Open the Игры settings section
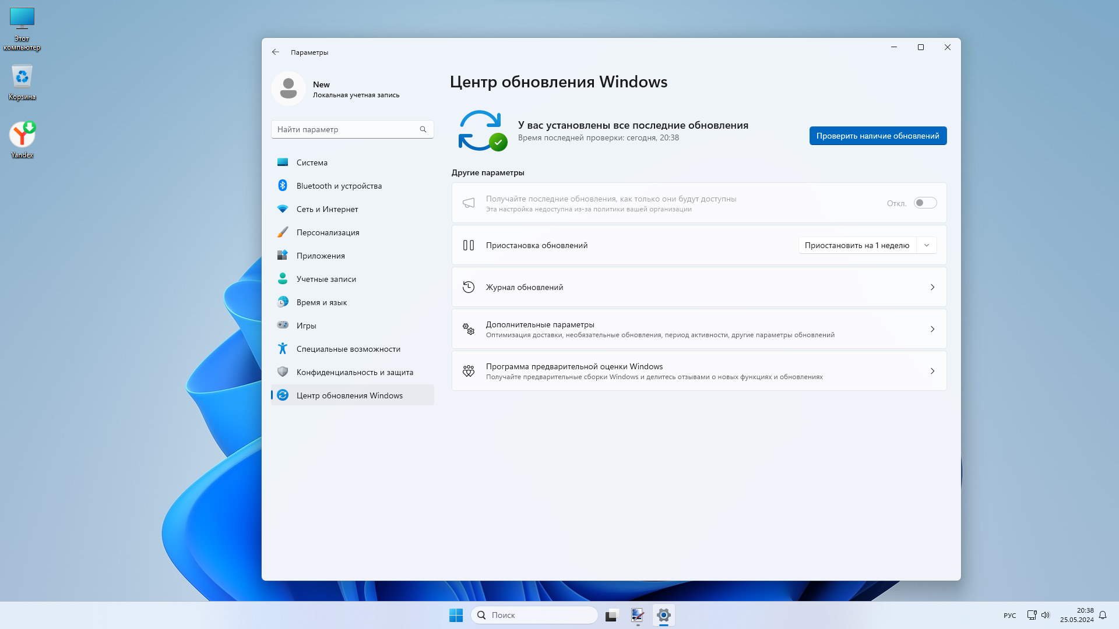The width and height of the screenshot is (1119, 629). pos(306,326)
